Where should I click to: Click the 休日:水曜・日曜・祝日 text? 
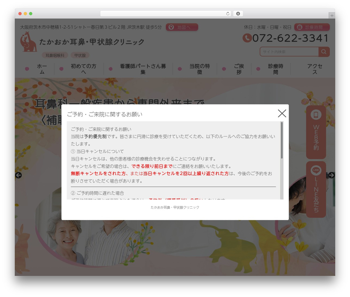tap(268, 27)
